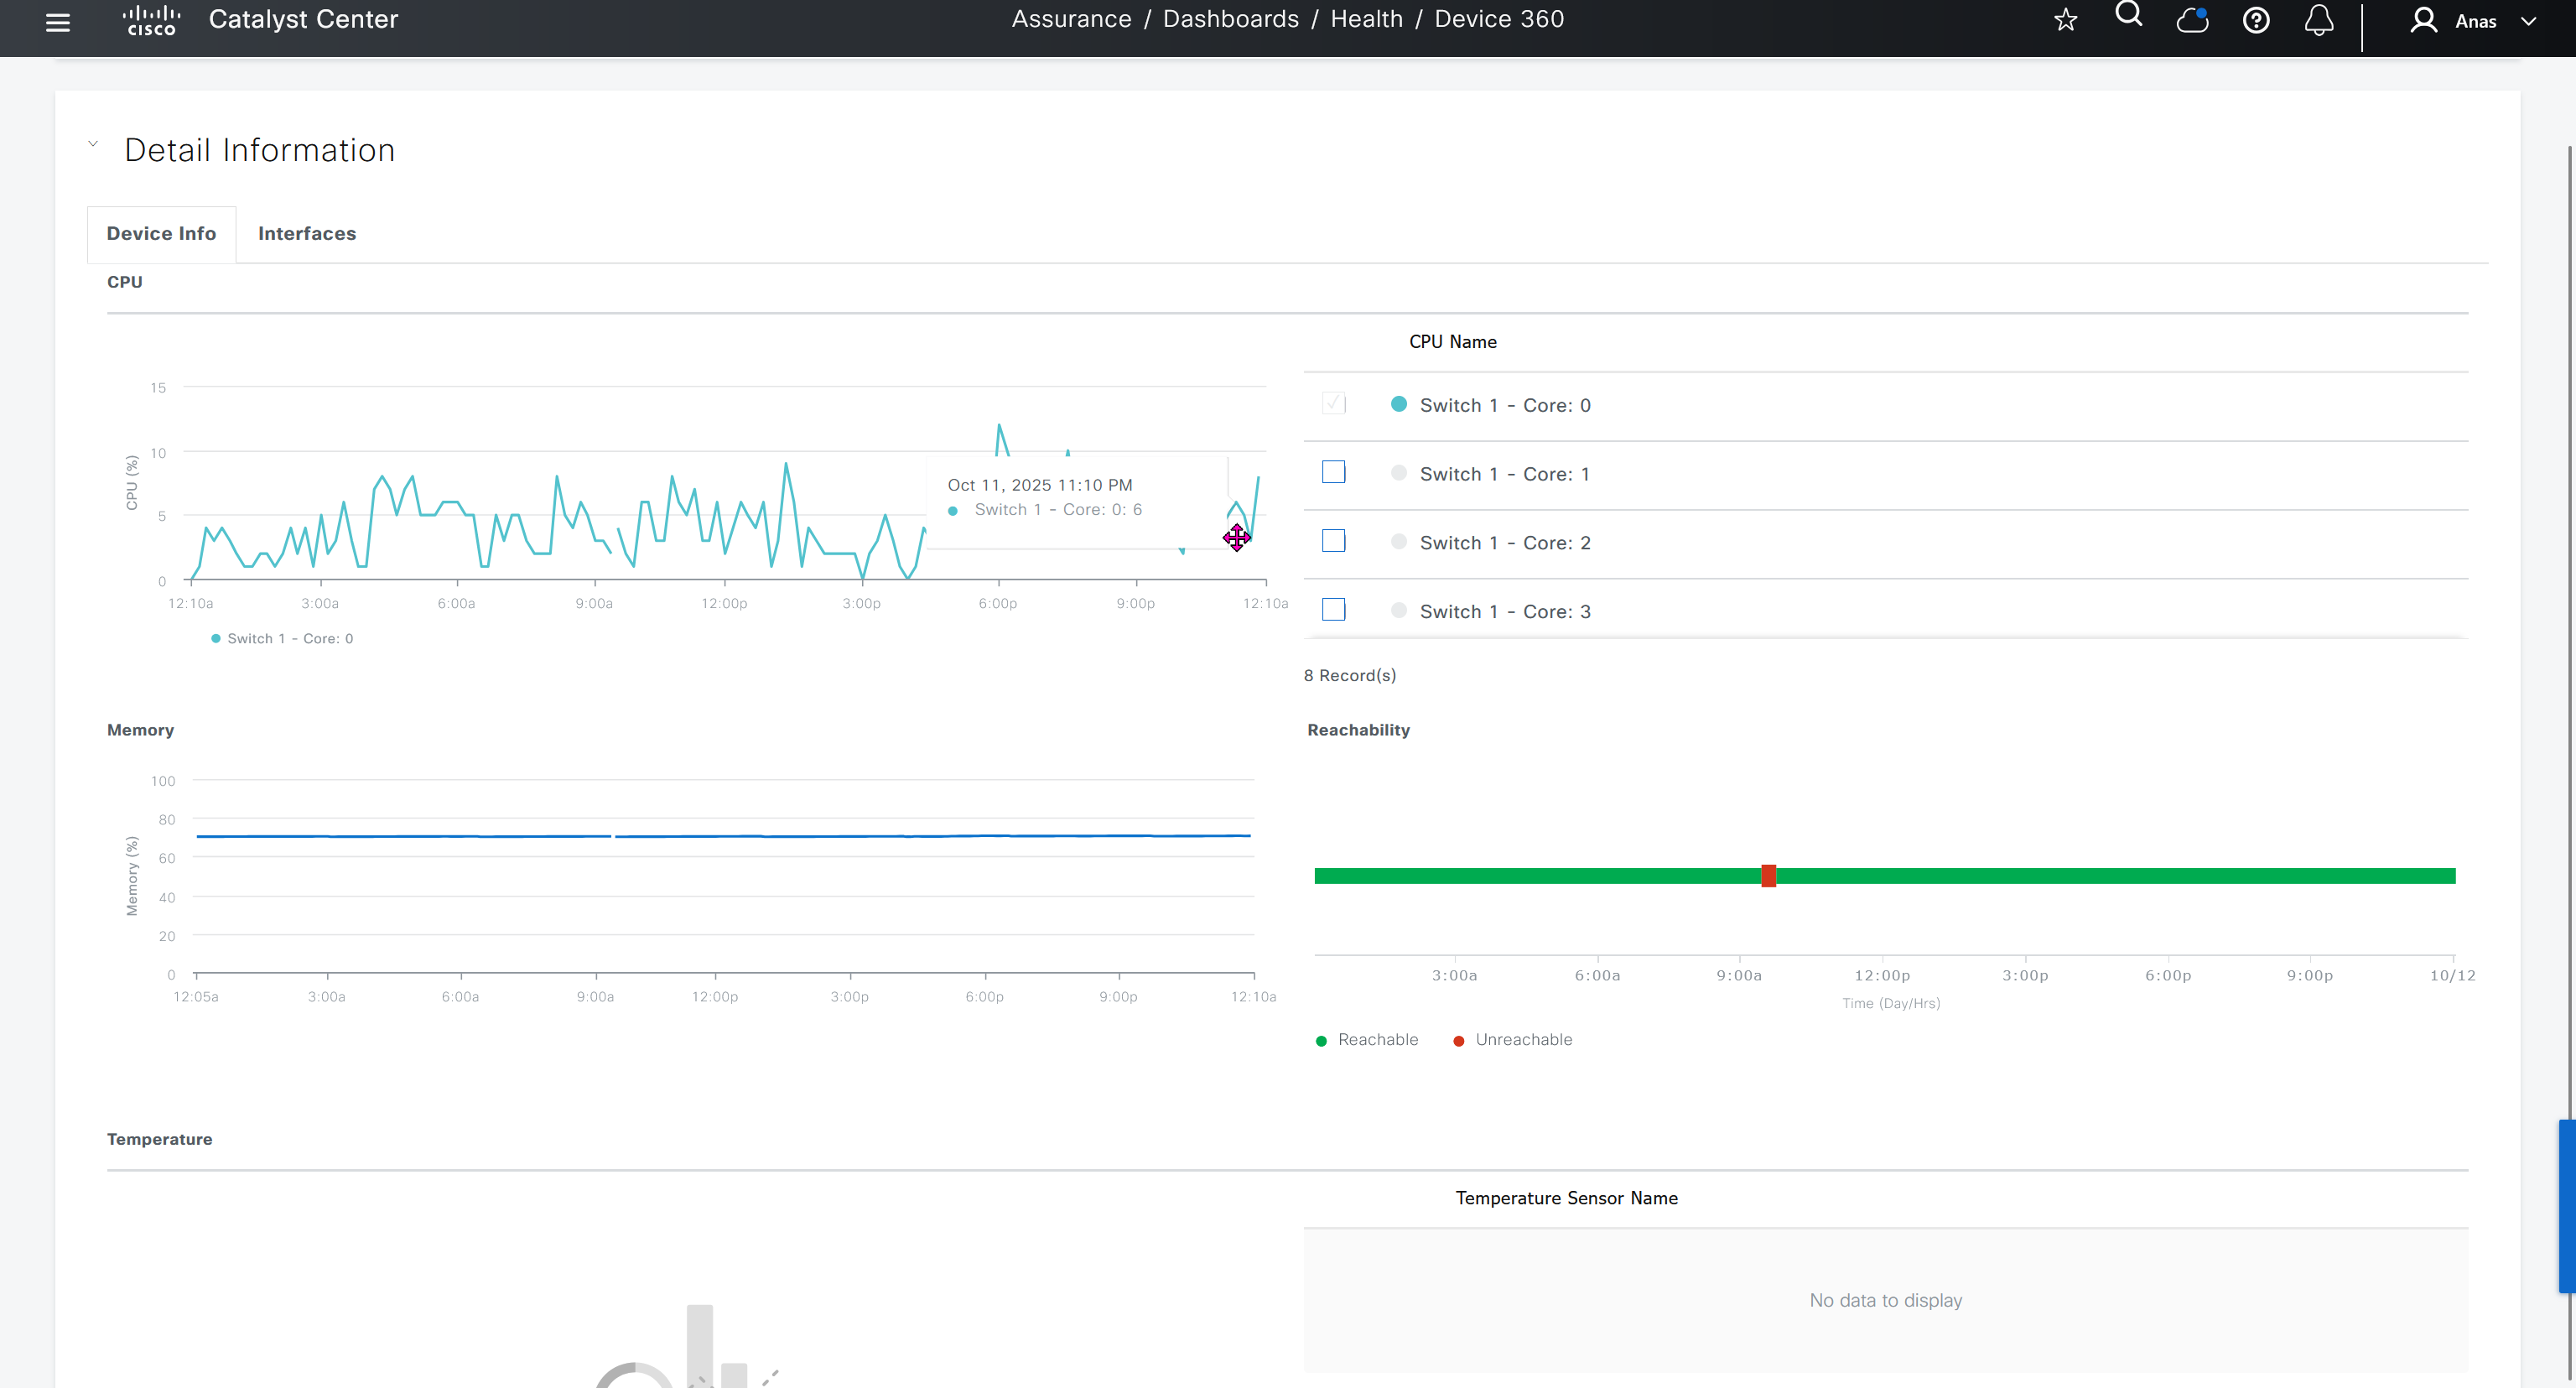Open the search icon in the header
The width and height of the screenshot is (2576, 1388).
2129,15
